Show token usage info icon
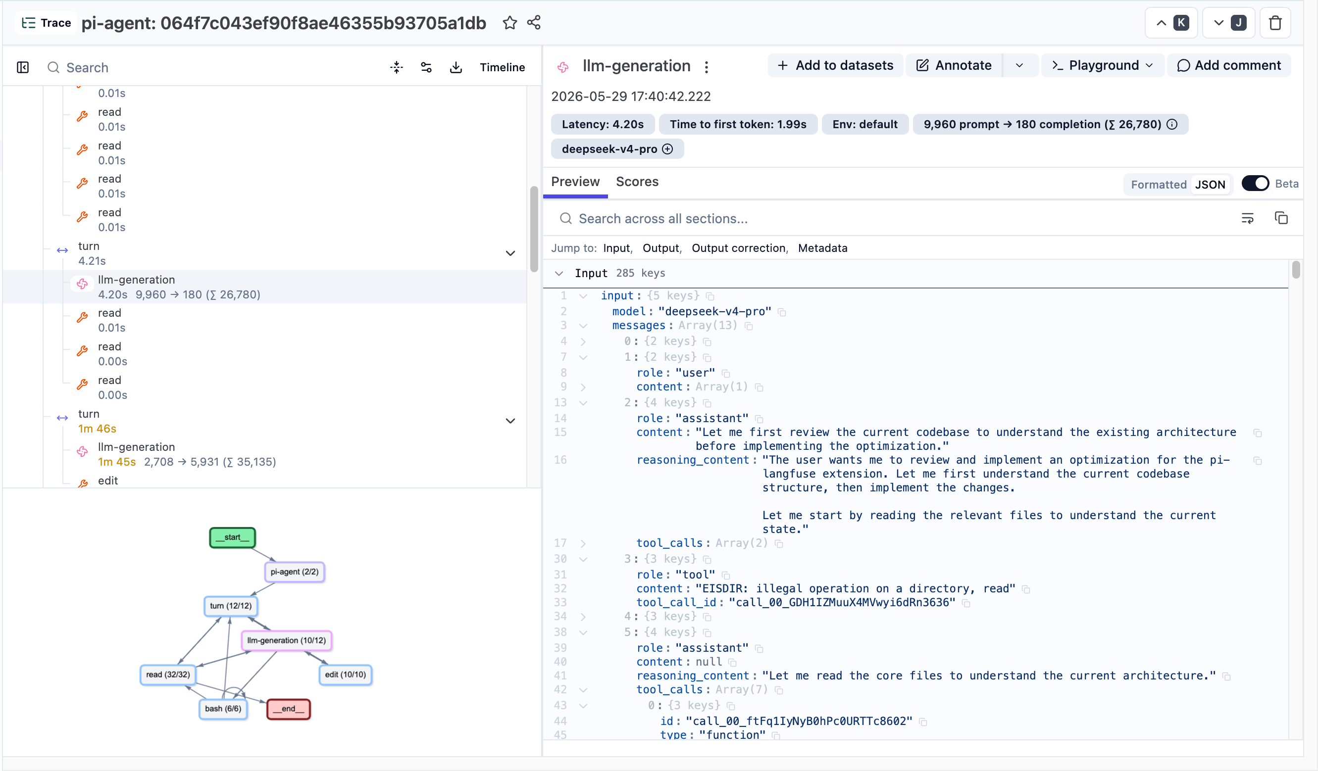This screenshot has width=1318, height=771. coord(1172,124)
